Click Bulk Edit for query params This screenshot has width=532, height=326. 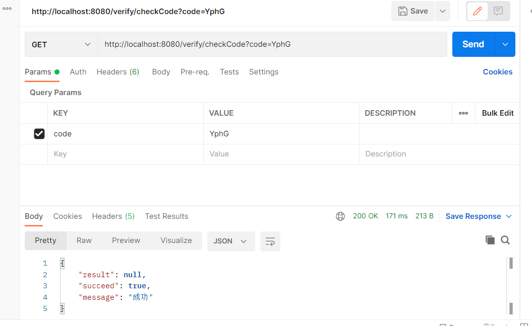click(x=497, y=113)
